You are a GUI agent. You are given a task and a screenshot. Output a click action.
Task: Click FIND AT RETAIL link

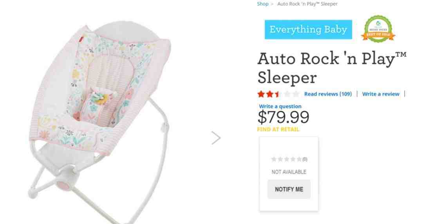click(x=278, y=129)
